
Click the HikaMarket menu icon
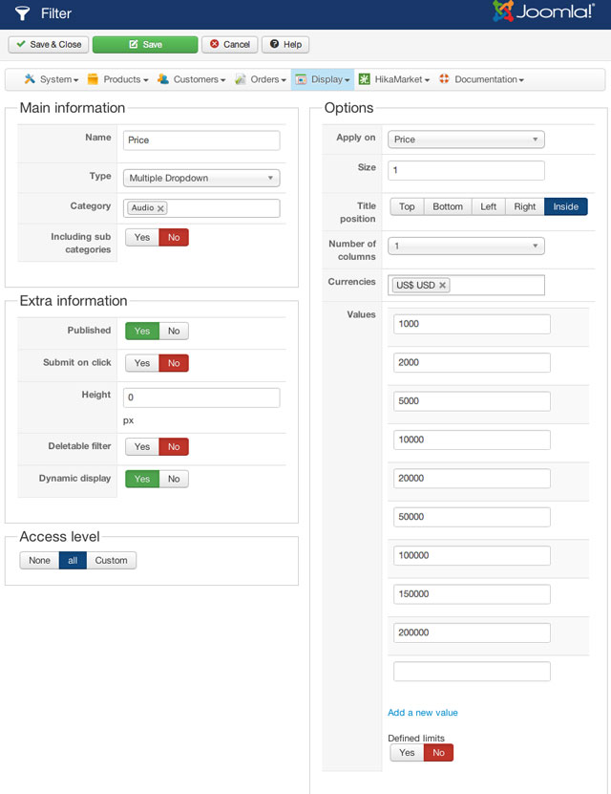point(365,79)
